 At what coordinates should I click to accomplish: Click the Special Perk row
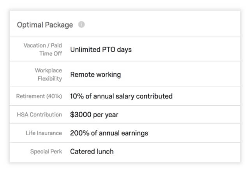(125, 152)
